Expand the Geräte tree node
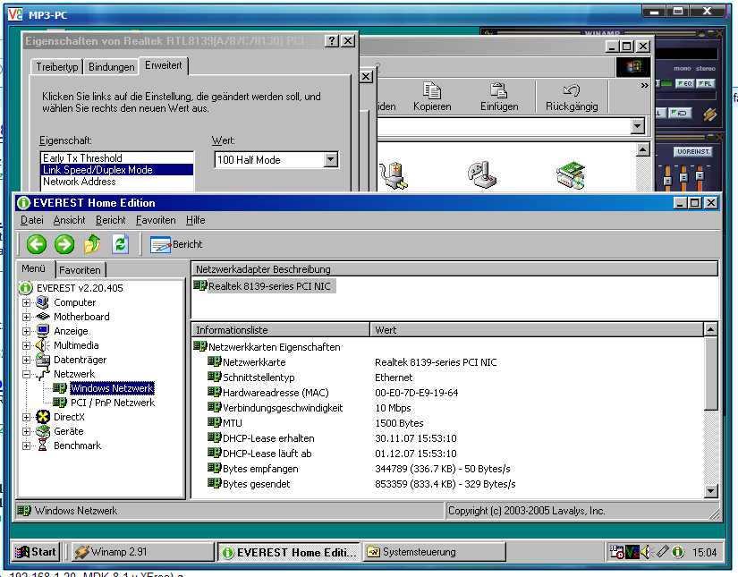Viewport: 738px width, 577px height. [26, 431]
